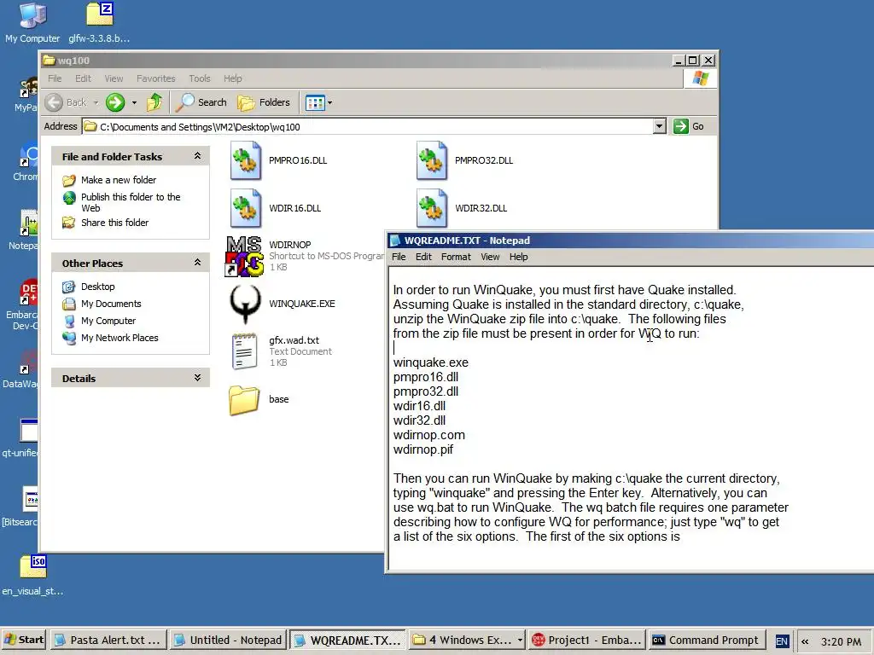Open the File menu in Notepad
The height and width of the screenshot is (655, 874).
[x=399, y=257]
